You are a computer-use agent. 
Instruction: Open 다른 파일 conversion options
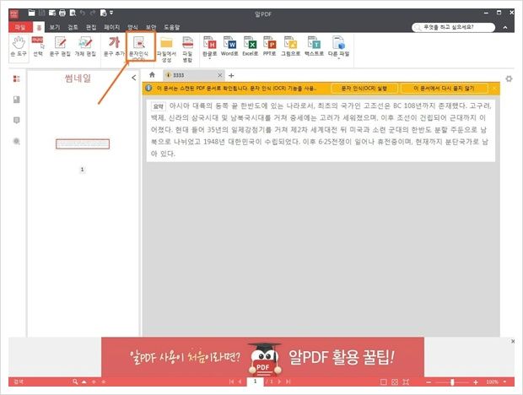(338, 47)
